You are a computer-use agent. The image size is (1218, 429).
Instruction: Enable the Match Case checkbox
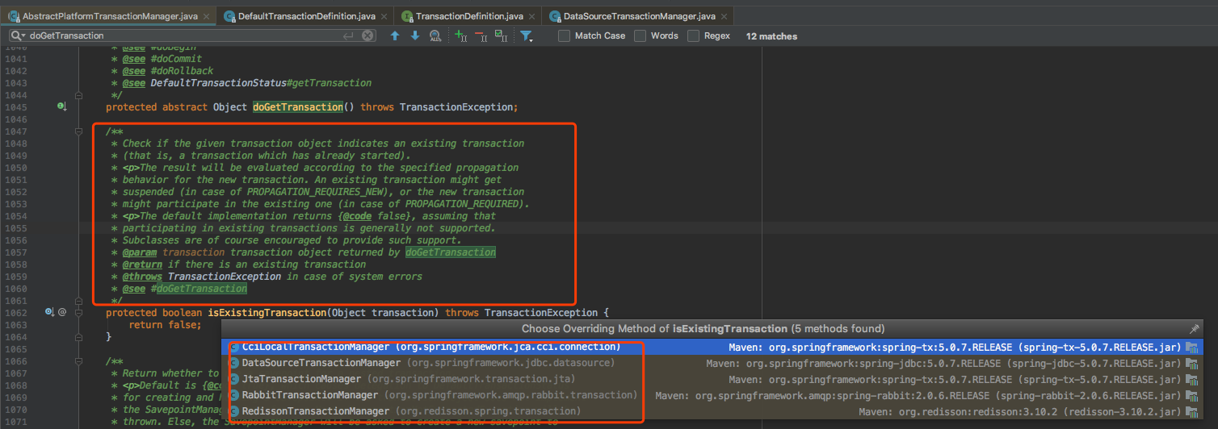(x=564, y=35)
